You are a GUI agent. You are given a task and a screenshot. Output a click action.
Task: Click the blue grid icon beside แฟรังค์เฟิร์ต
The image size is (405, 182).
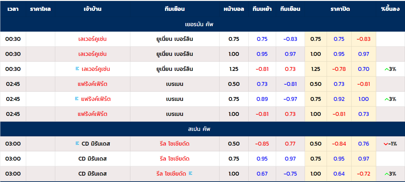[x=76, y=99]
